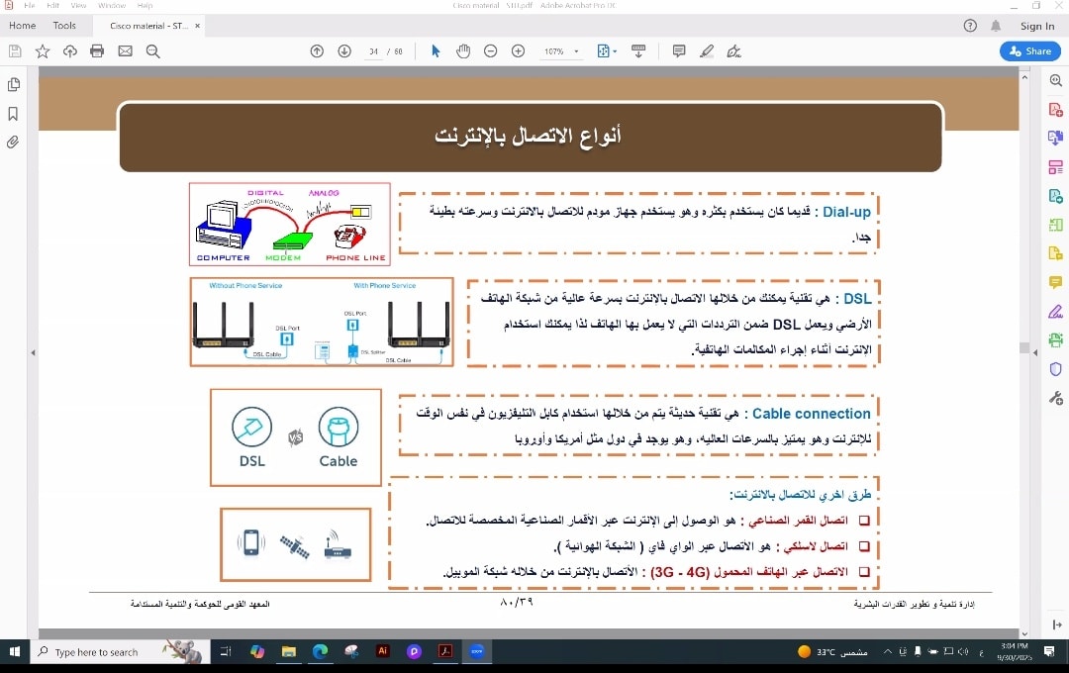Screen dimensions: 1069x673
Task: Go to previous page with up arrow
Action: point(317,51)
